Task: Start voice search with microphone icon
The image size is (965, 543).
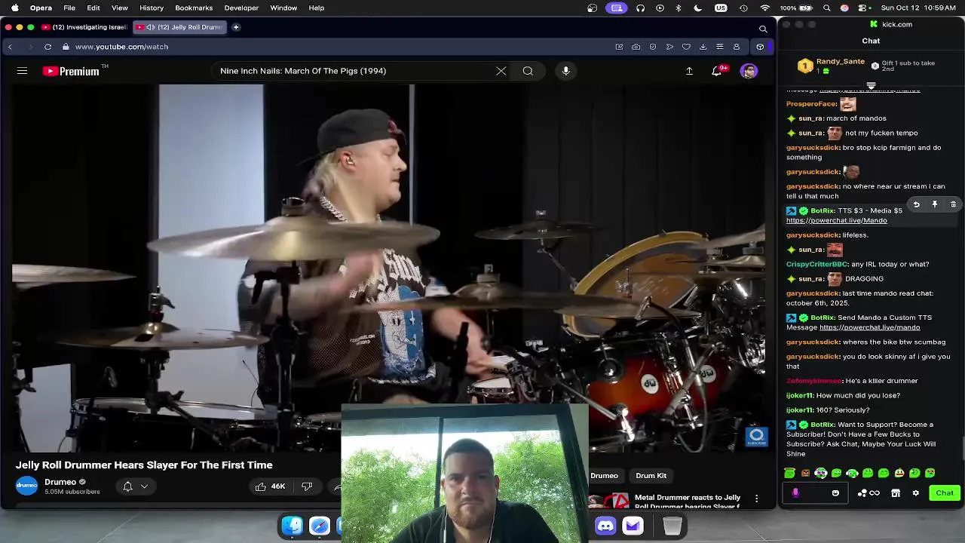Action: [x=565, y=71]
